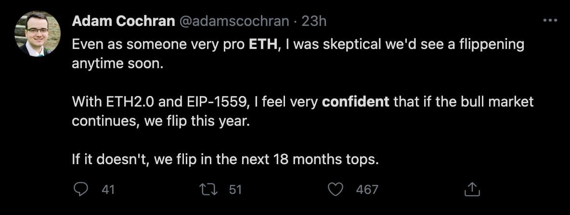Like the tweet with the heart icon
This screenshot has width=570, height=215.
[335, 190]
